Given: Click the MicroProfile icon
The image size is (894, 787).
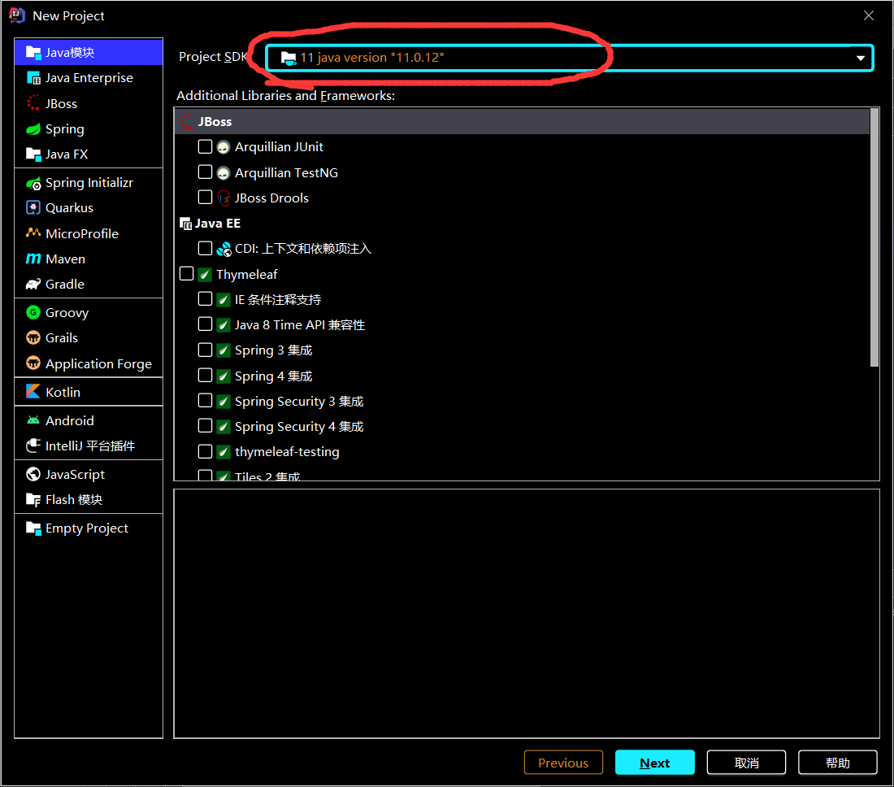Looking at the screenshot, I should pyautogui.click(x=33, y=233).
